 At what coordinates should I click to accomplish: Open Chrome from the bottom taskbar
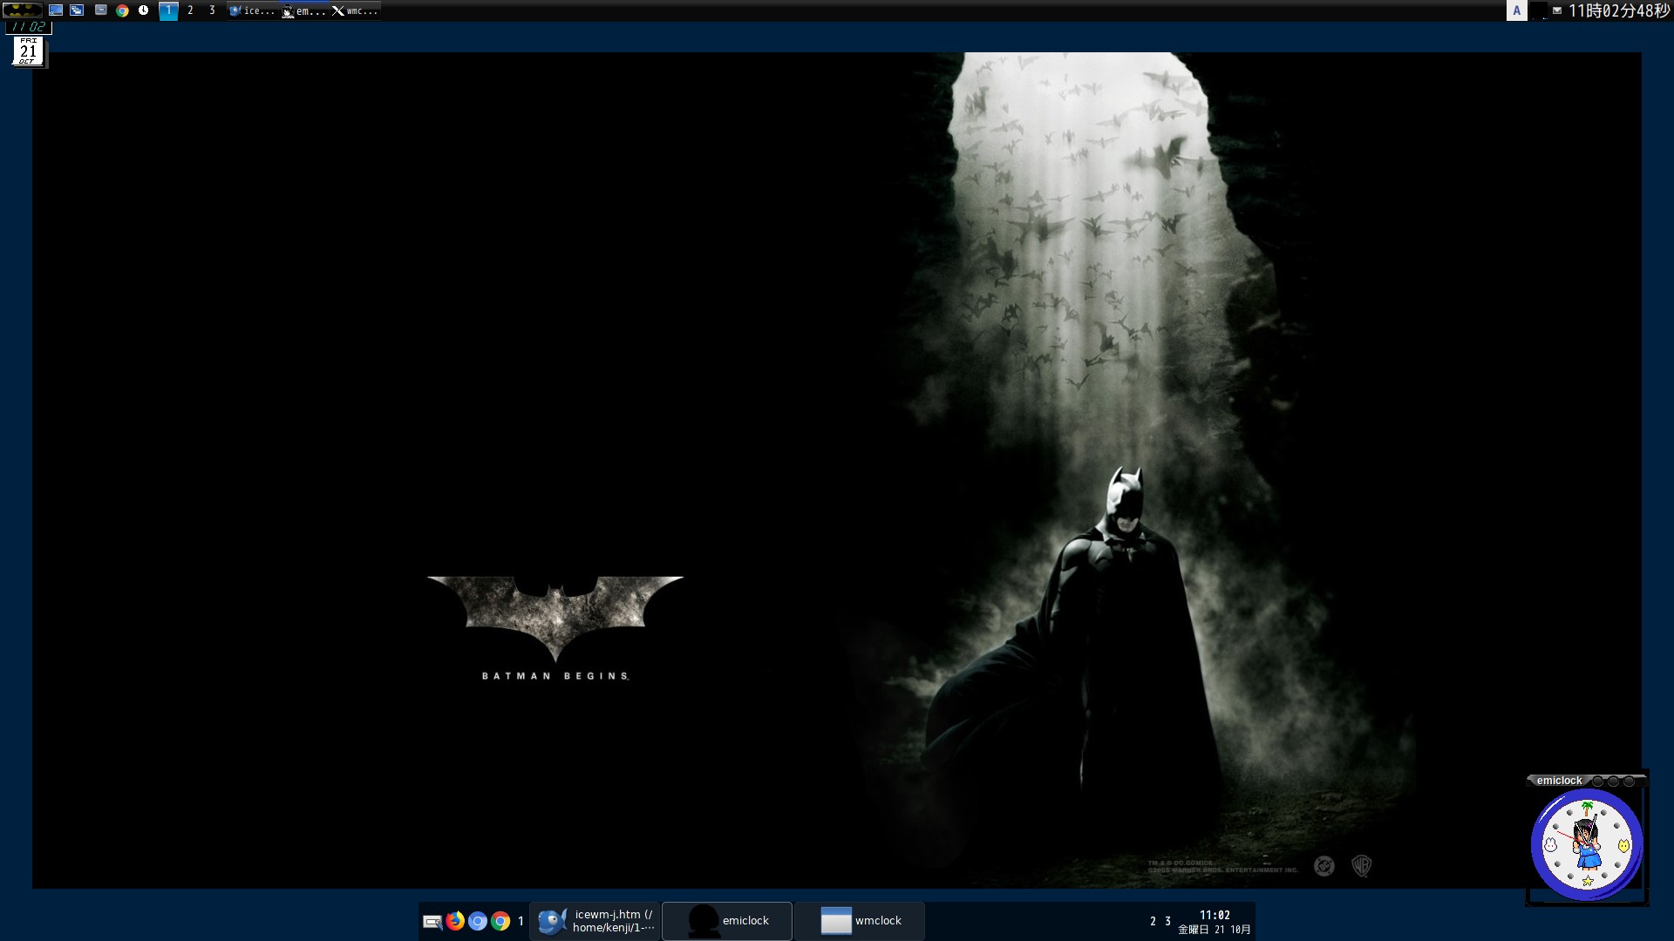pyautogui.click(x=500, y=921)
